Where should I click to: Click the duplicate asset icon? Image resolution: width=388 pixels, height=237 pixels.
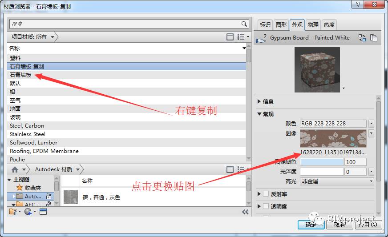coord(374,38)
